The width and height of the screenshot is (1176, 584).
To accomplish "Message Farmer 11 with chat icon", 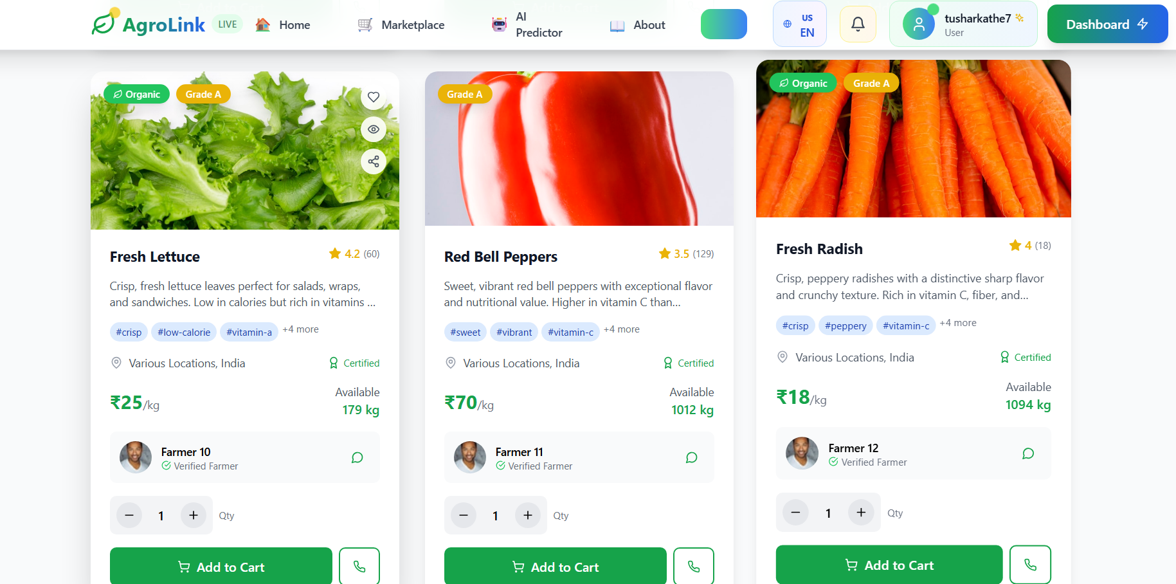I will [692, 457].
